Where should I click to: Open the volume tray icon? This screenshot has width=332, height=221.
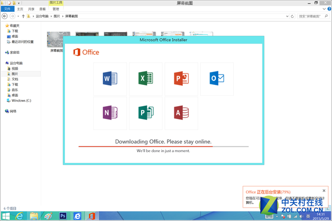(x=302, y=216)
